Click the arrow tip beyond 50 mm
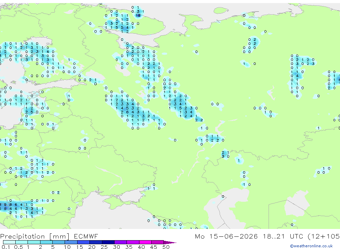340x249 pixels. [170, 243]
